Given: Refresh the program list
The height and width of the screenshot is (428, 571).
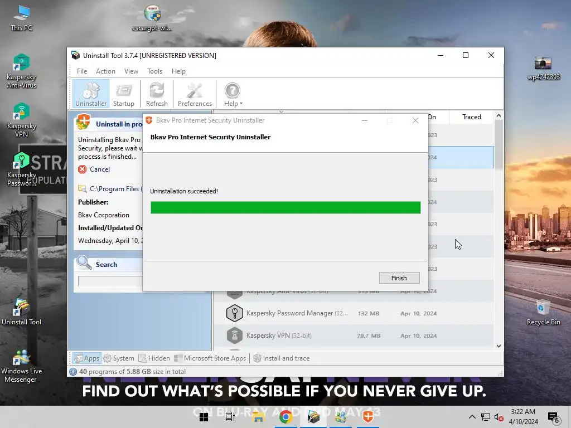Looking at the screenshot, I should (x=157, y=94).
